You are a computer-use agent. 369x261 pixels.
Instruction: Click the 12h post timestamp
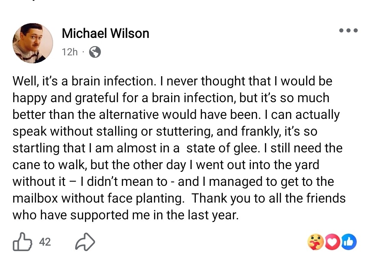(70, 52)
